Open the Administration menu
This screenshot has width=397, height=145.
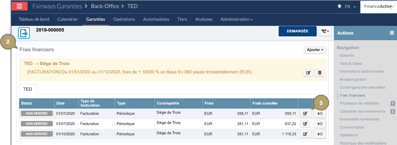tap(236, 19)
